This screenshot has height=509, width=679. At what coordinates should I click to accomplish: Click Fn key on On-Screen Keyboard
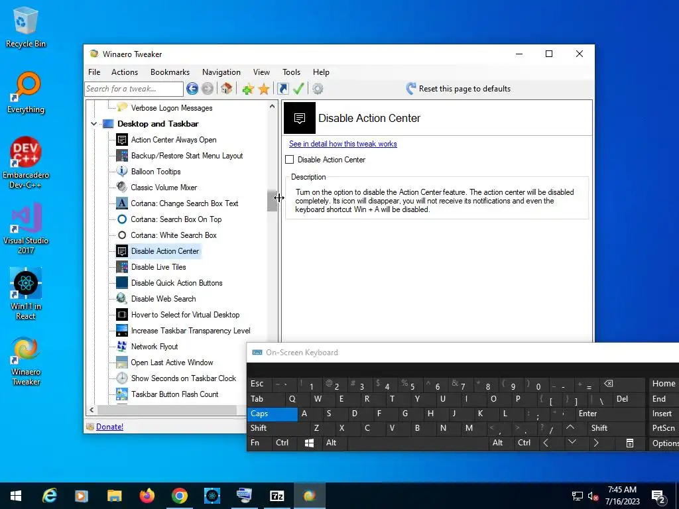[x=259, y=443]
